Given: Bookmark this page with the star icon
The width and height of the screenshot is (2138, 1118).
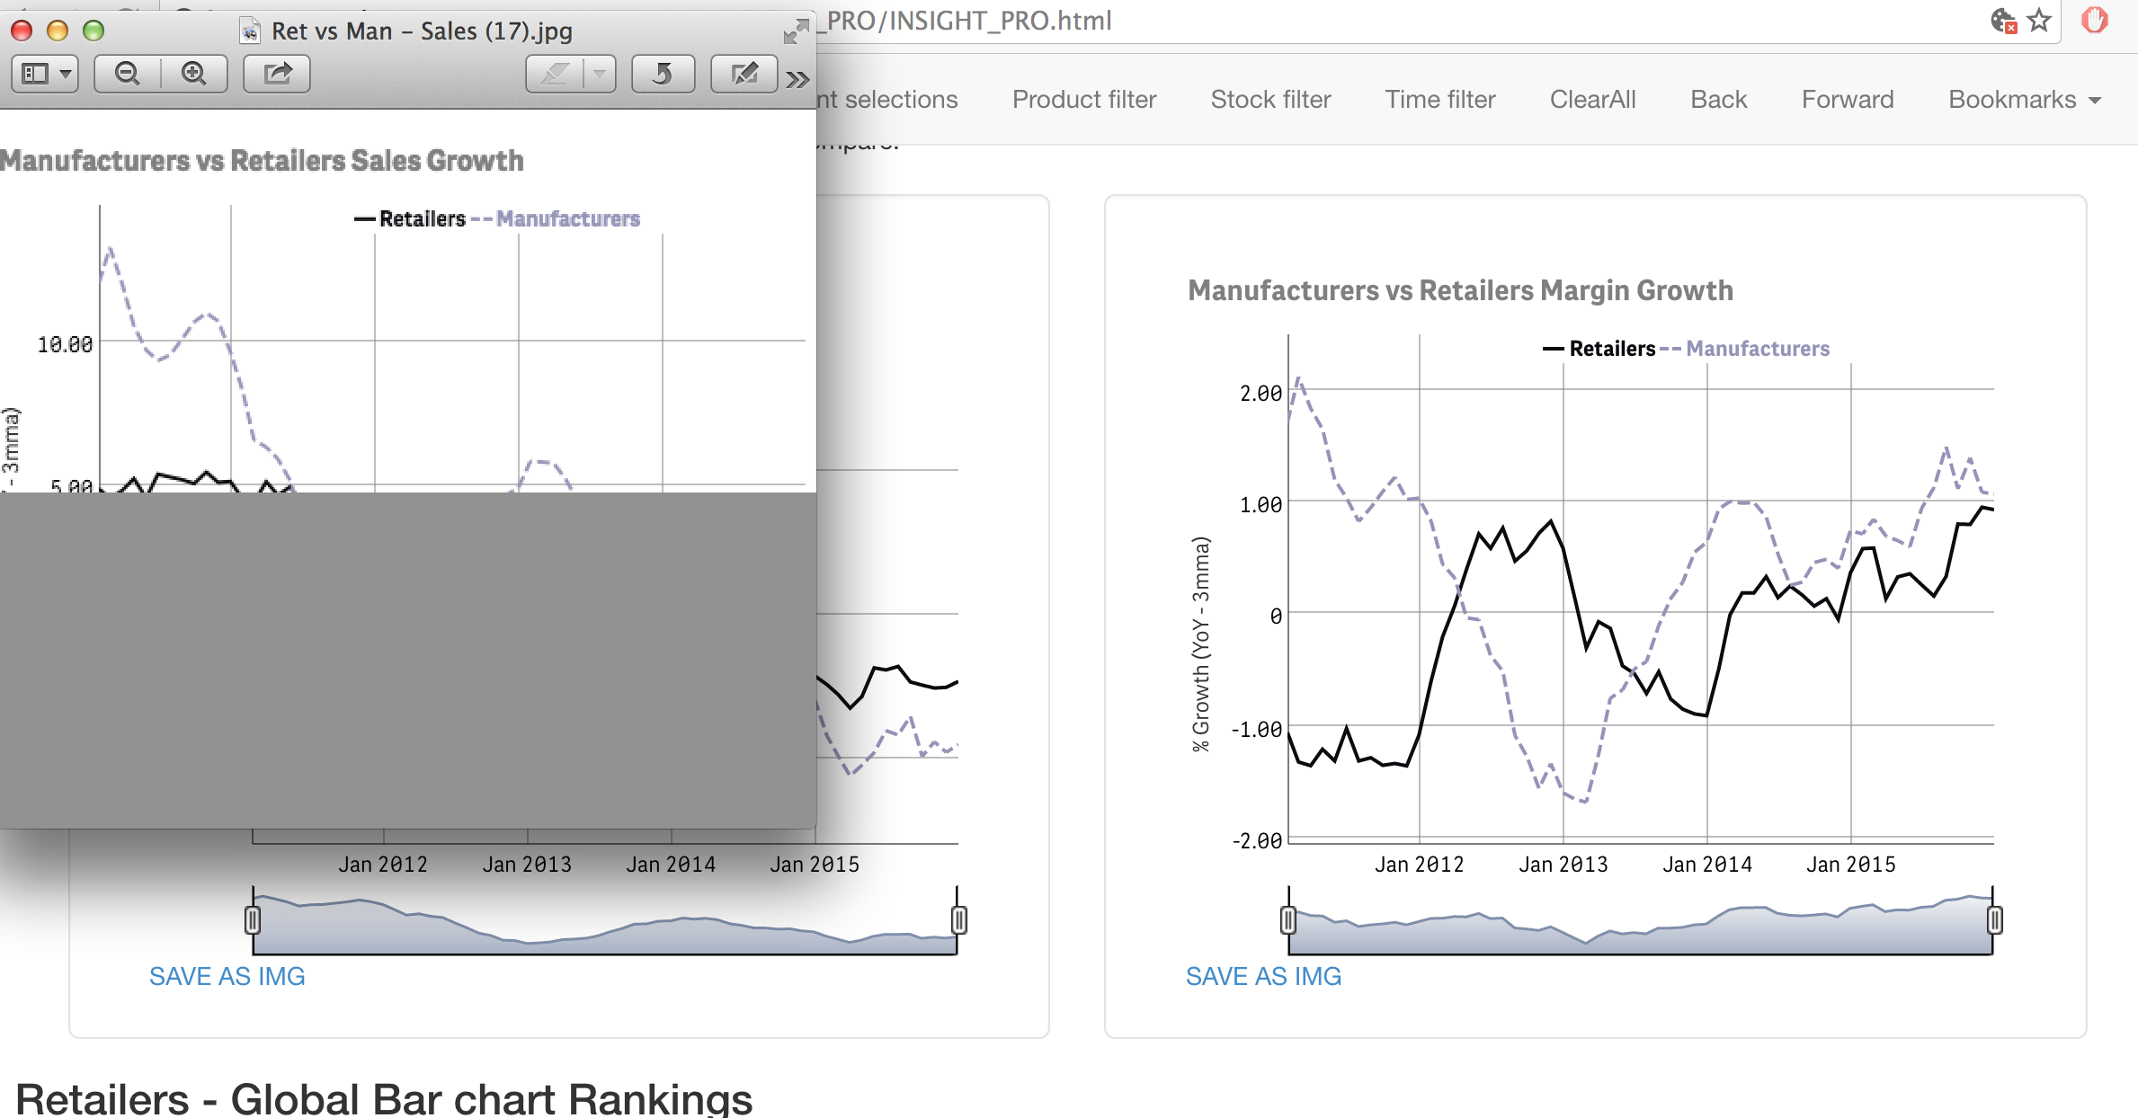Looking at the screenshot, I should 2039,20.
